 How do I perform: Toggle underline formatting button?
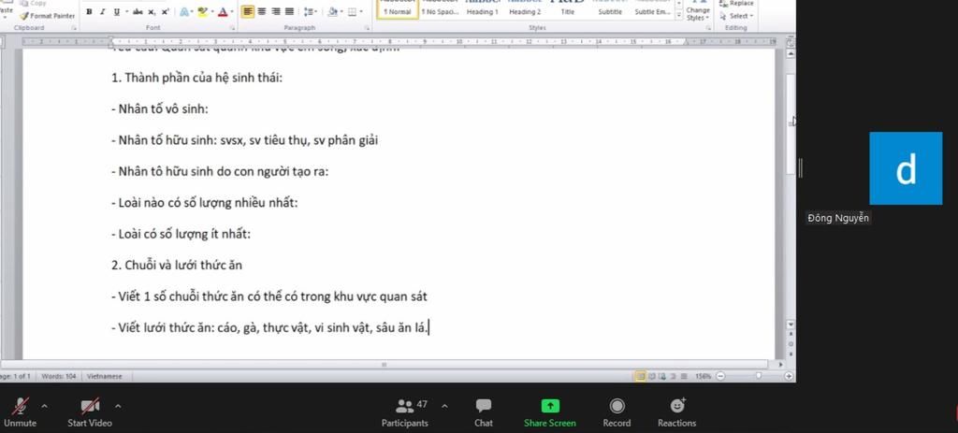pyautogui.click(x=117, y=11)
